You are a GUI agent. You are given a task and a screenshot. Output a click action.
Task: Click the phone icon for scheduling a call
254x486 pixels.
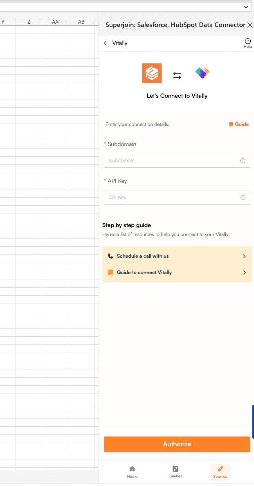[110, 256]
